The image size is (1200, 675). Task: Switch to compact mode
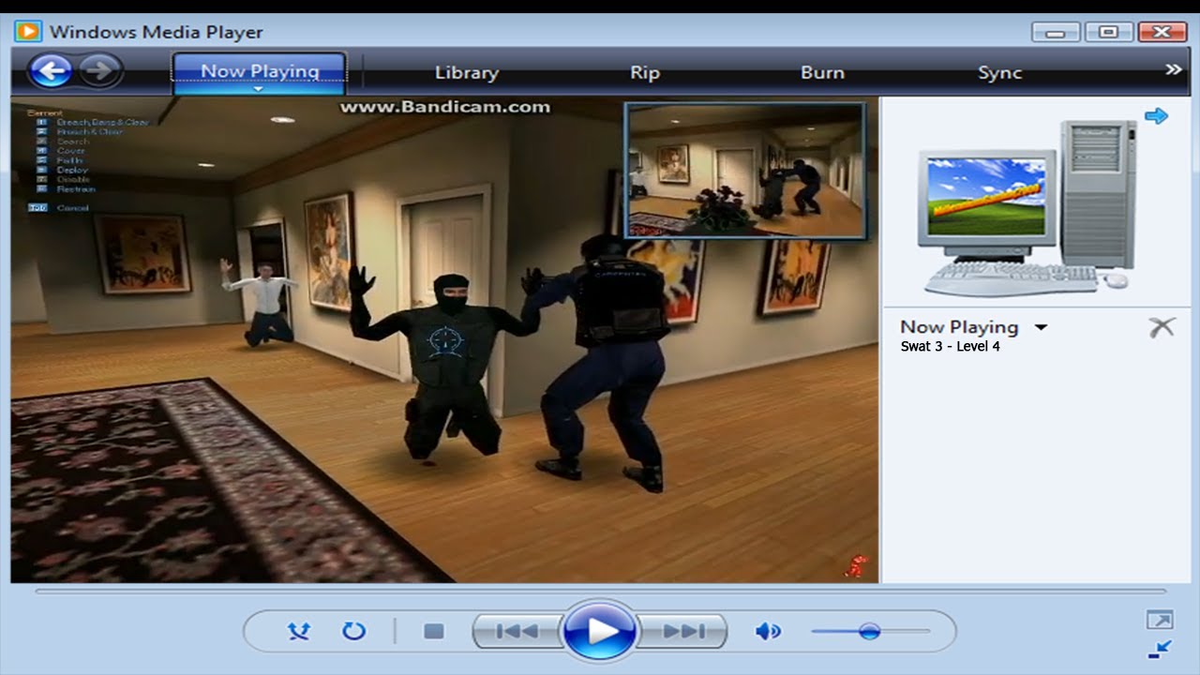pyautogui.click(x=1159, y=649)
